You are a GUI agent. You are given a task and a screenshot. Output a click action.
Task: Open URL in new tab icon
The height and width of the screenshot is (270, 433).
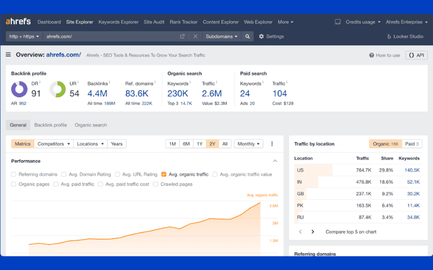tap(182, 36)
